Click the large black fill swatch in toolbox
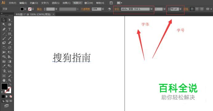 pyautogui.click(x=5, y=87)
